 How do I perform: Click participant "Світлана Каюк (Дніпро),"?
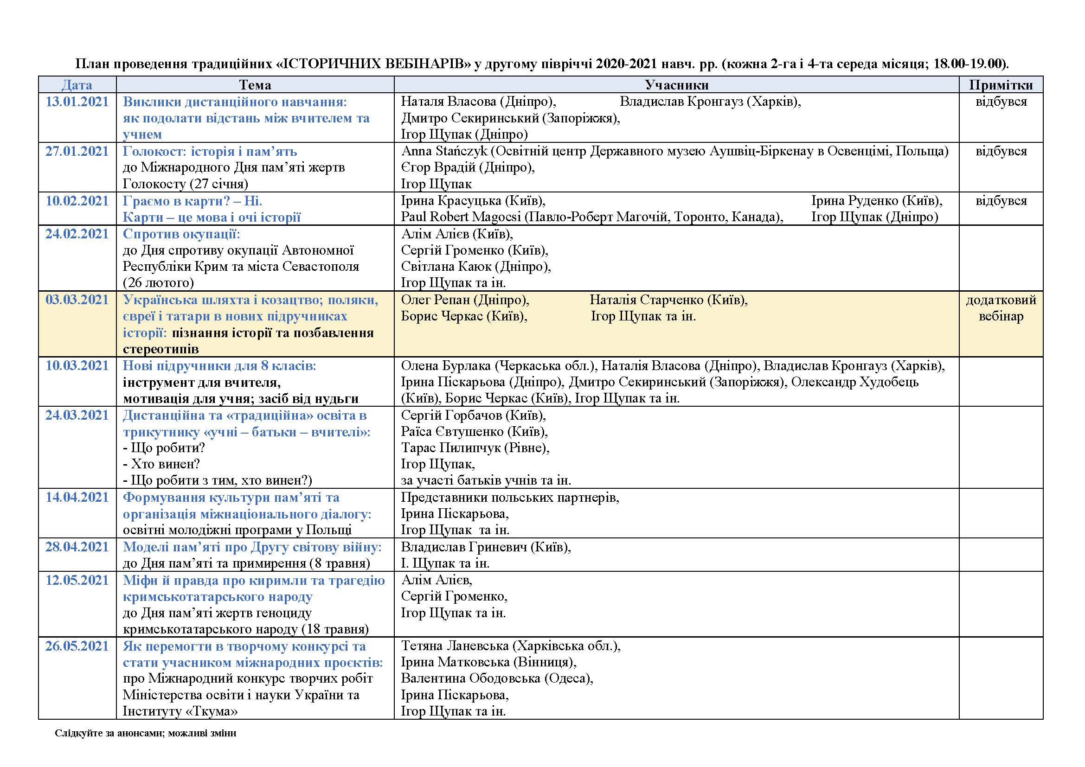click(476, 267)
